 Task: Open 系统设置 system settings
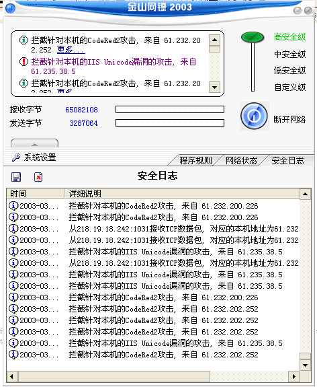40,157
